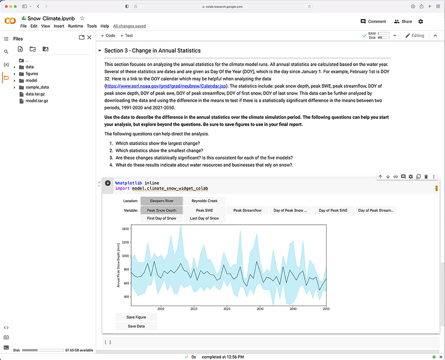Open more cell actions menu
The image size is (445, 360).
click(434, 177)
